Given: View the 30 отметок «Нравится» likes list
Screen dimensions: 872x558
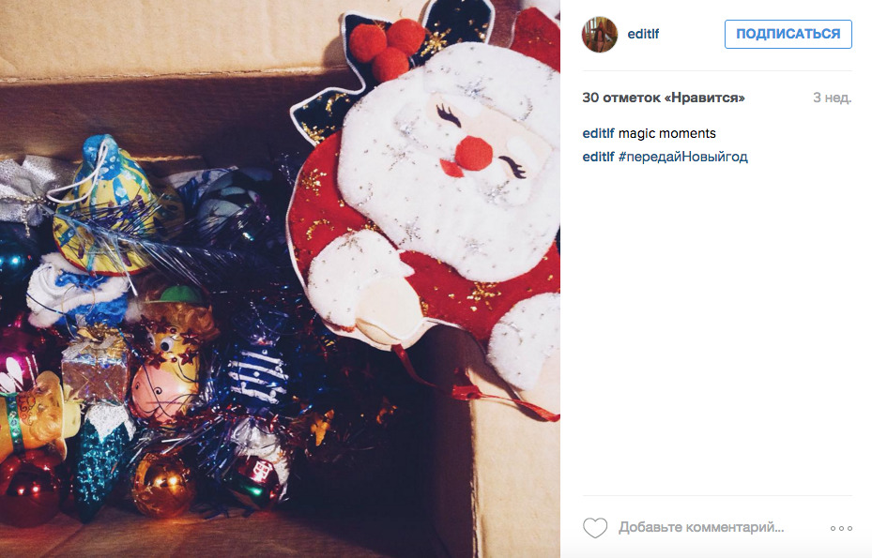Looking at the screenshot, I should click(664, 98).
